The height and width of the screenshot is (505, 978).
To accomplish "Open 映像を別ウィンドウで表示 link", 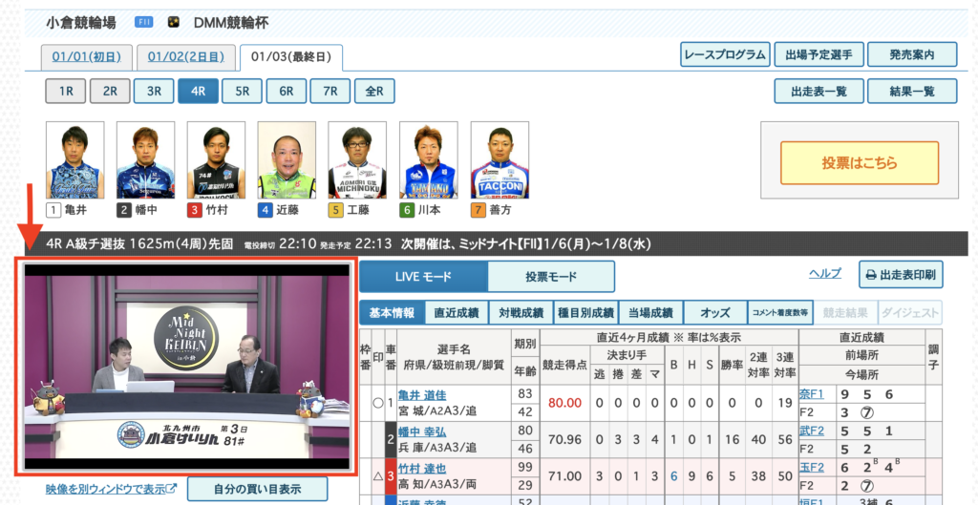I will point(111,490).
